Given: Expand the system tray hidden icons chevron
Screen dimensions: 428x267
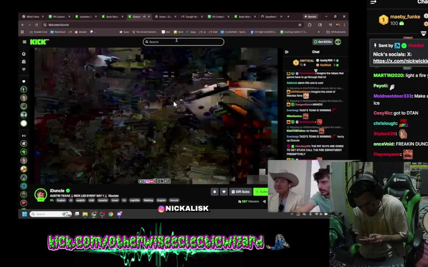Looking at the screenshot, I should (x=292, y=214).
